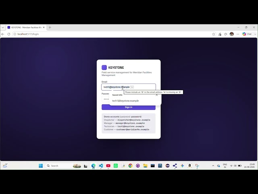Image resolution: width=258 pixels, height=194 pixels.
Task: Open Snipping Tool from the taskbar
Action: (197, 166)
